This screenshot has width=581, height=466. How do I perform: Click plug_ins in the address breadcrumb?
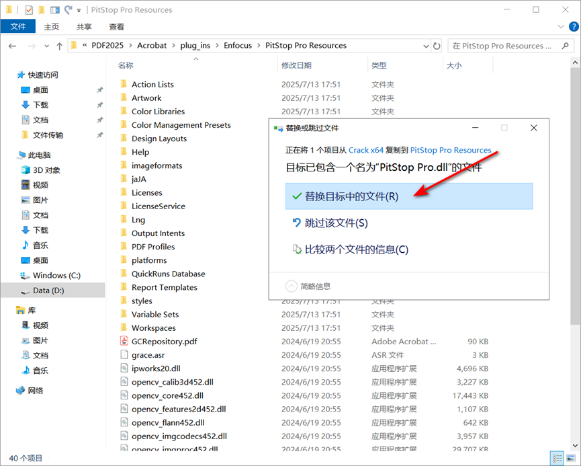click(x=195, y=45)
